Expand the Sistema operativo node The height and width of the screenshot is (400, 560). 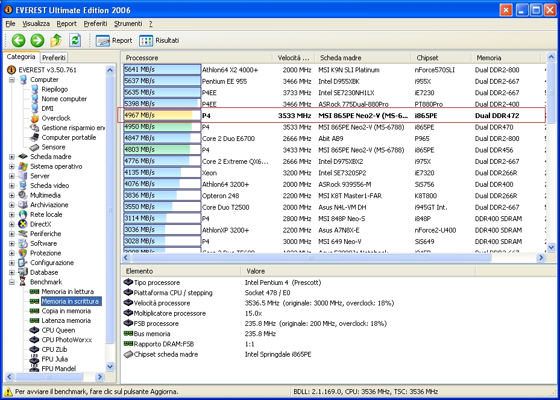[x=12, y=166]
